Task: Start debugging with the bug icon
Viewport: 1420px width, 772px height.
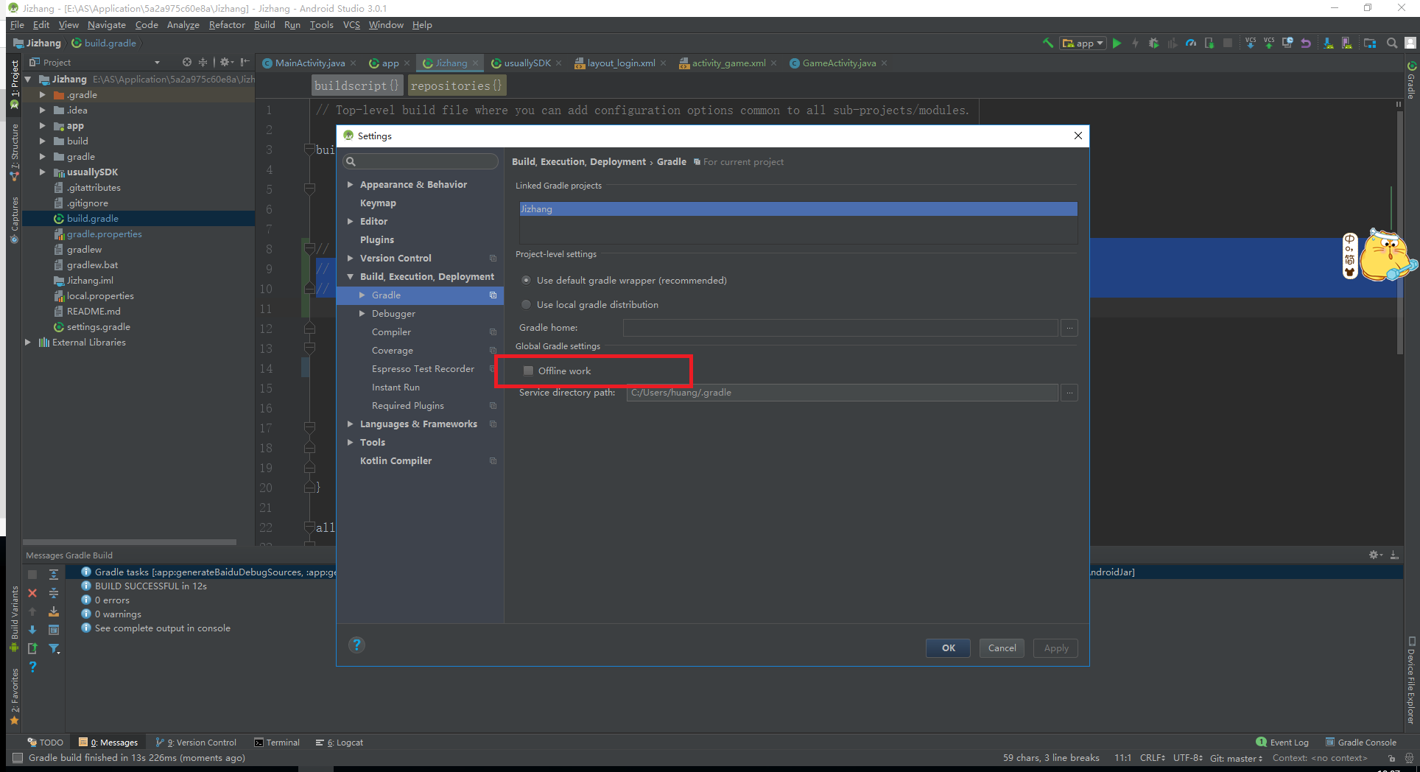Action: coord(1153,43)
